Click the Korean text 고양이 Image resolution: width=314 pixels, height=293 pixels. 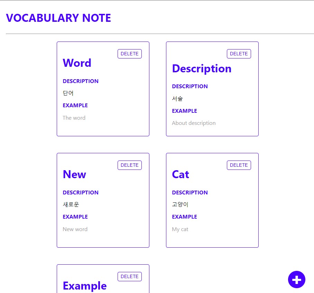180,204
